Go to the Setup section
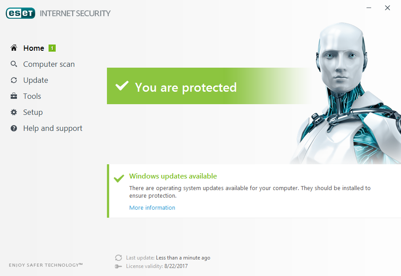 click(33, 112)
